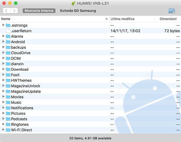This screenshot has height=142, width=181.
Task: Click the Movies folder icon
Action: point(8,97)
